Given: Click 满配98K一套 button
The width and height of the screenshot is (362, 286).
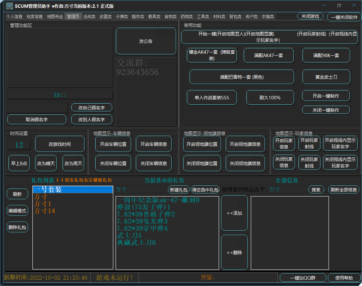Looking at the screenshot, I should (326, 55).
